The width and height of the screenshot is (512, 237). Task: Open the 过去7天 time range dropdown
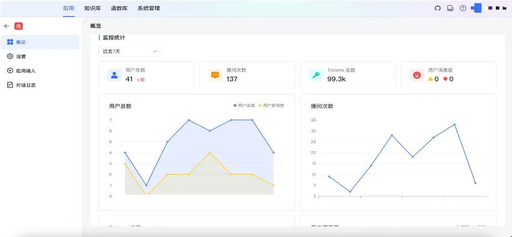tap(130, 52)
